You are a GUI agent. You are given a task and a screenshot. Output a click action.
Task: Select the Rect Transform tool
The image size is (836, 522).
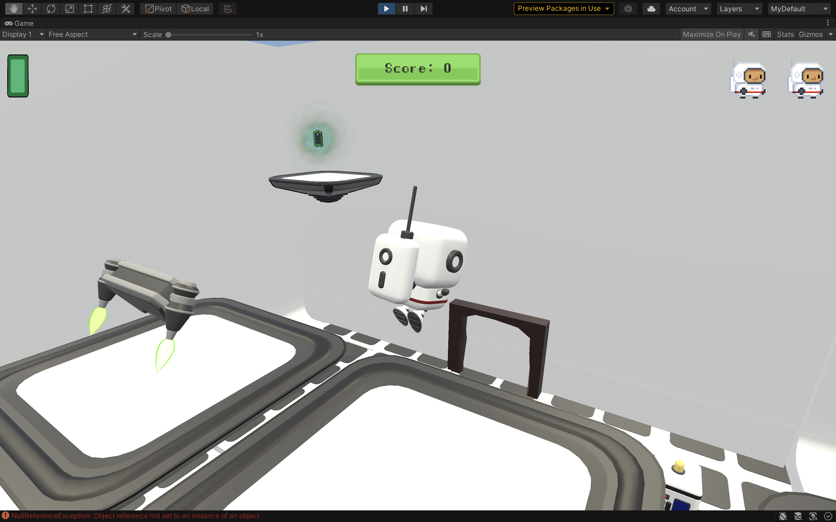[88, 9]
